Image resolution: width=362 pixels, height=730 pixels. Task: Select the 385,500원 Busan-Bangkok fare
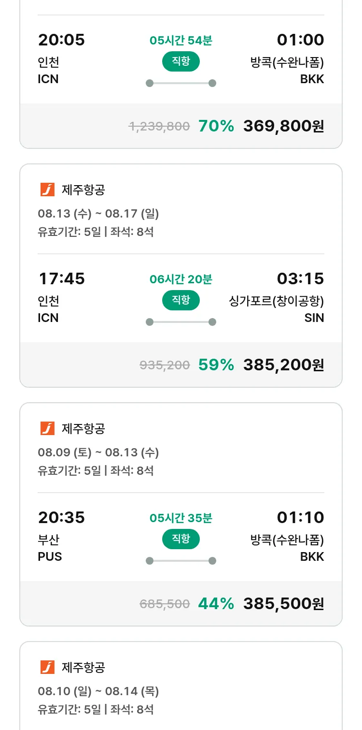point(283,604)
